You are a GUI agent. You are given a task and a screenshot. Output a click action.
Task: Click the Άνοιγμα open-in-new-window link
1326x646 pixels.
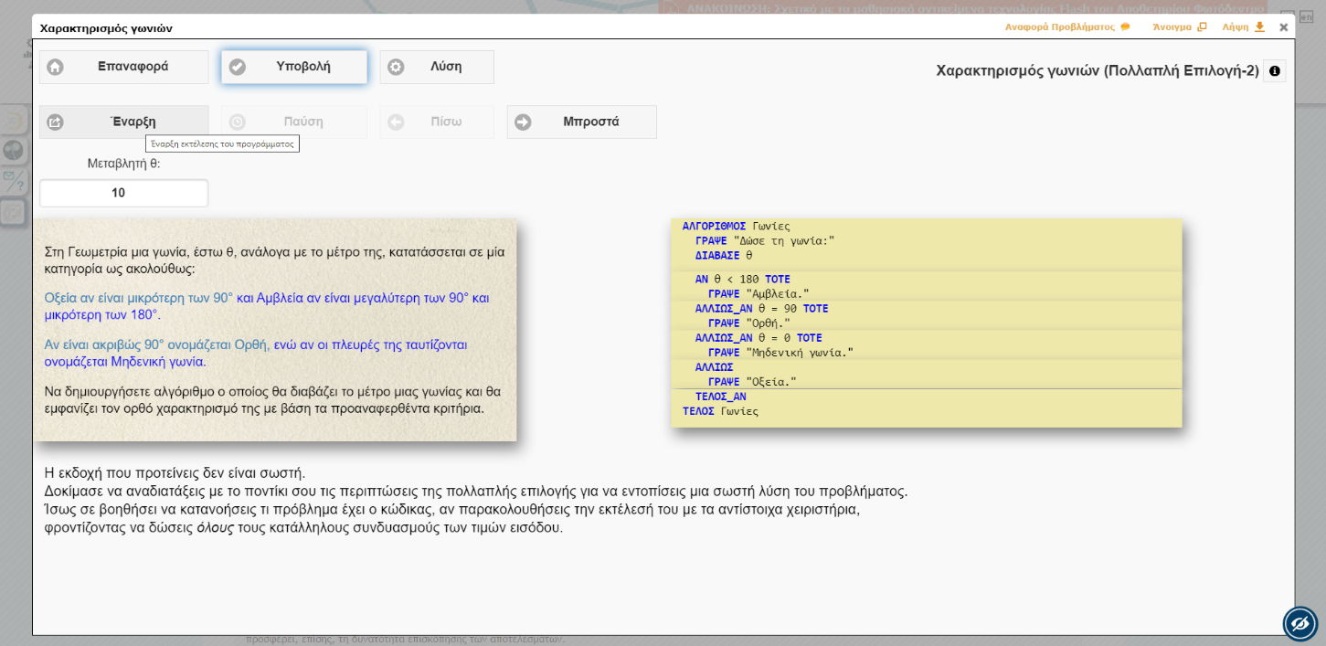tap(1179, 27)
